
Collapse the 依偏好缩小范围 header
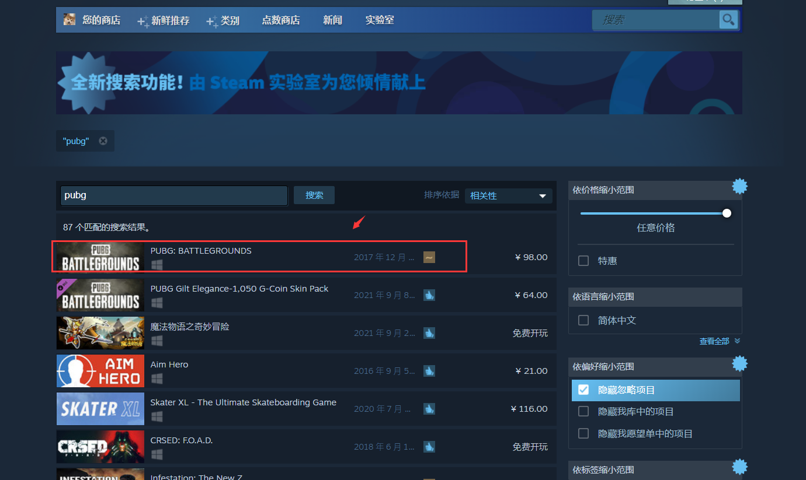[x=655, y=367]
